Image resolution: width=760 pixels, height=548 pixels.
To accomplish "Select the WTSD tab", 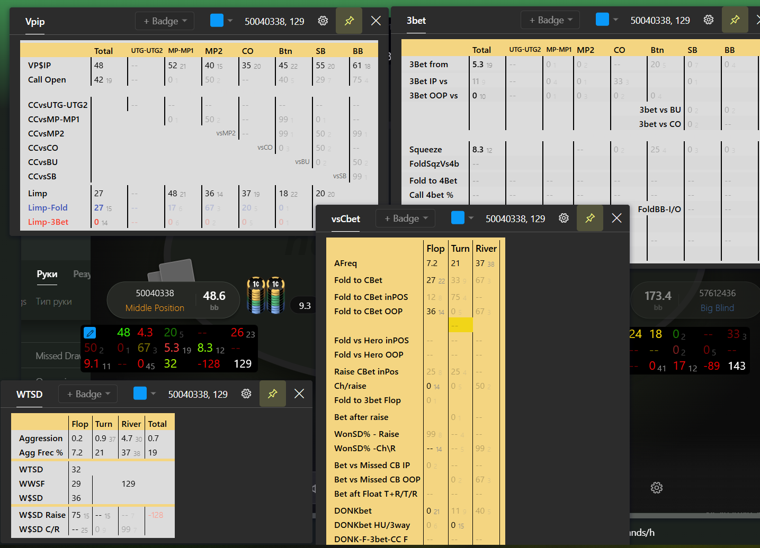I will (x=30, y=394).
